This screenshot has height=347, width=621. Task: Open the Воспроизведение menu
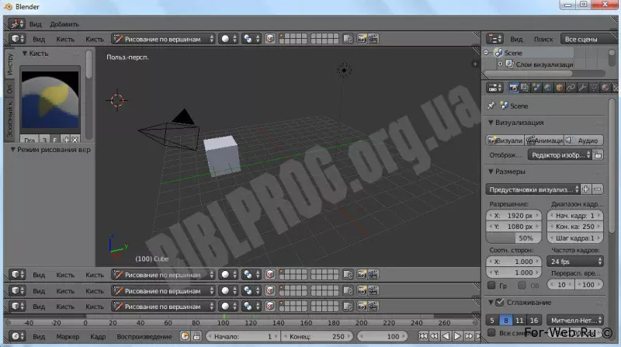pyautogui.click(x=144, y=336)
